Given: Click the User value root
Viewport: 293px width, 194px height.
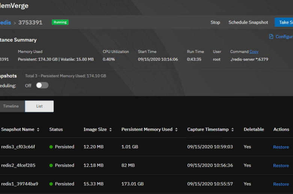Looking at the screenshot, I should [x=217, y=59].
